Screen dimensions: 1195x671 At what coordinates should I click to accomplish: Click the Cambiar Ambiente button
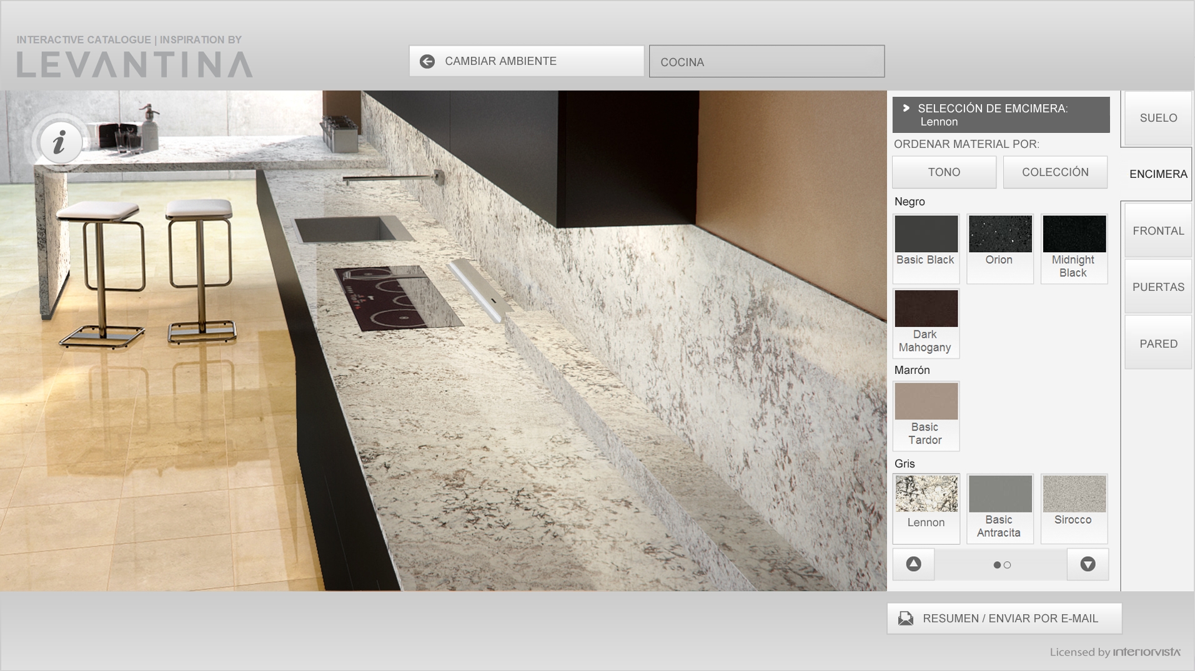527,61
